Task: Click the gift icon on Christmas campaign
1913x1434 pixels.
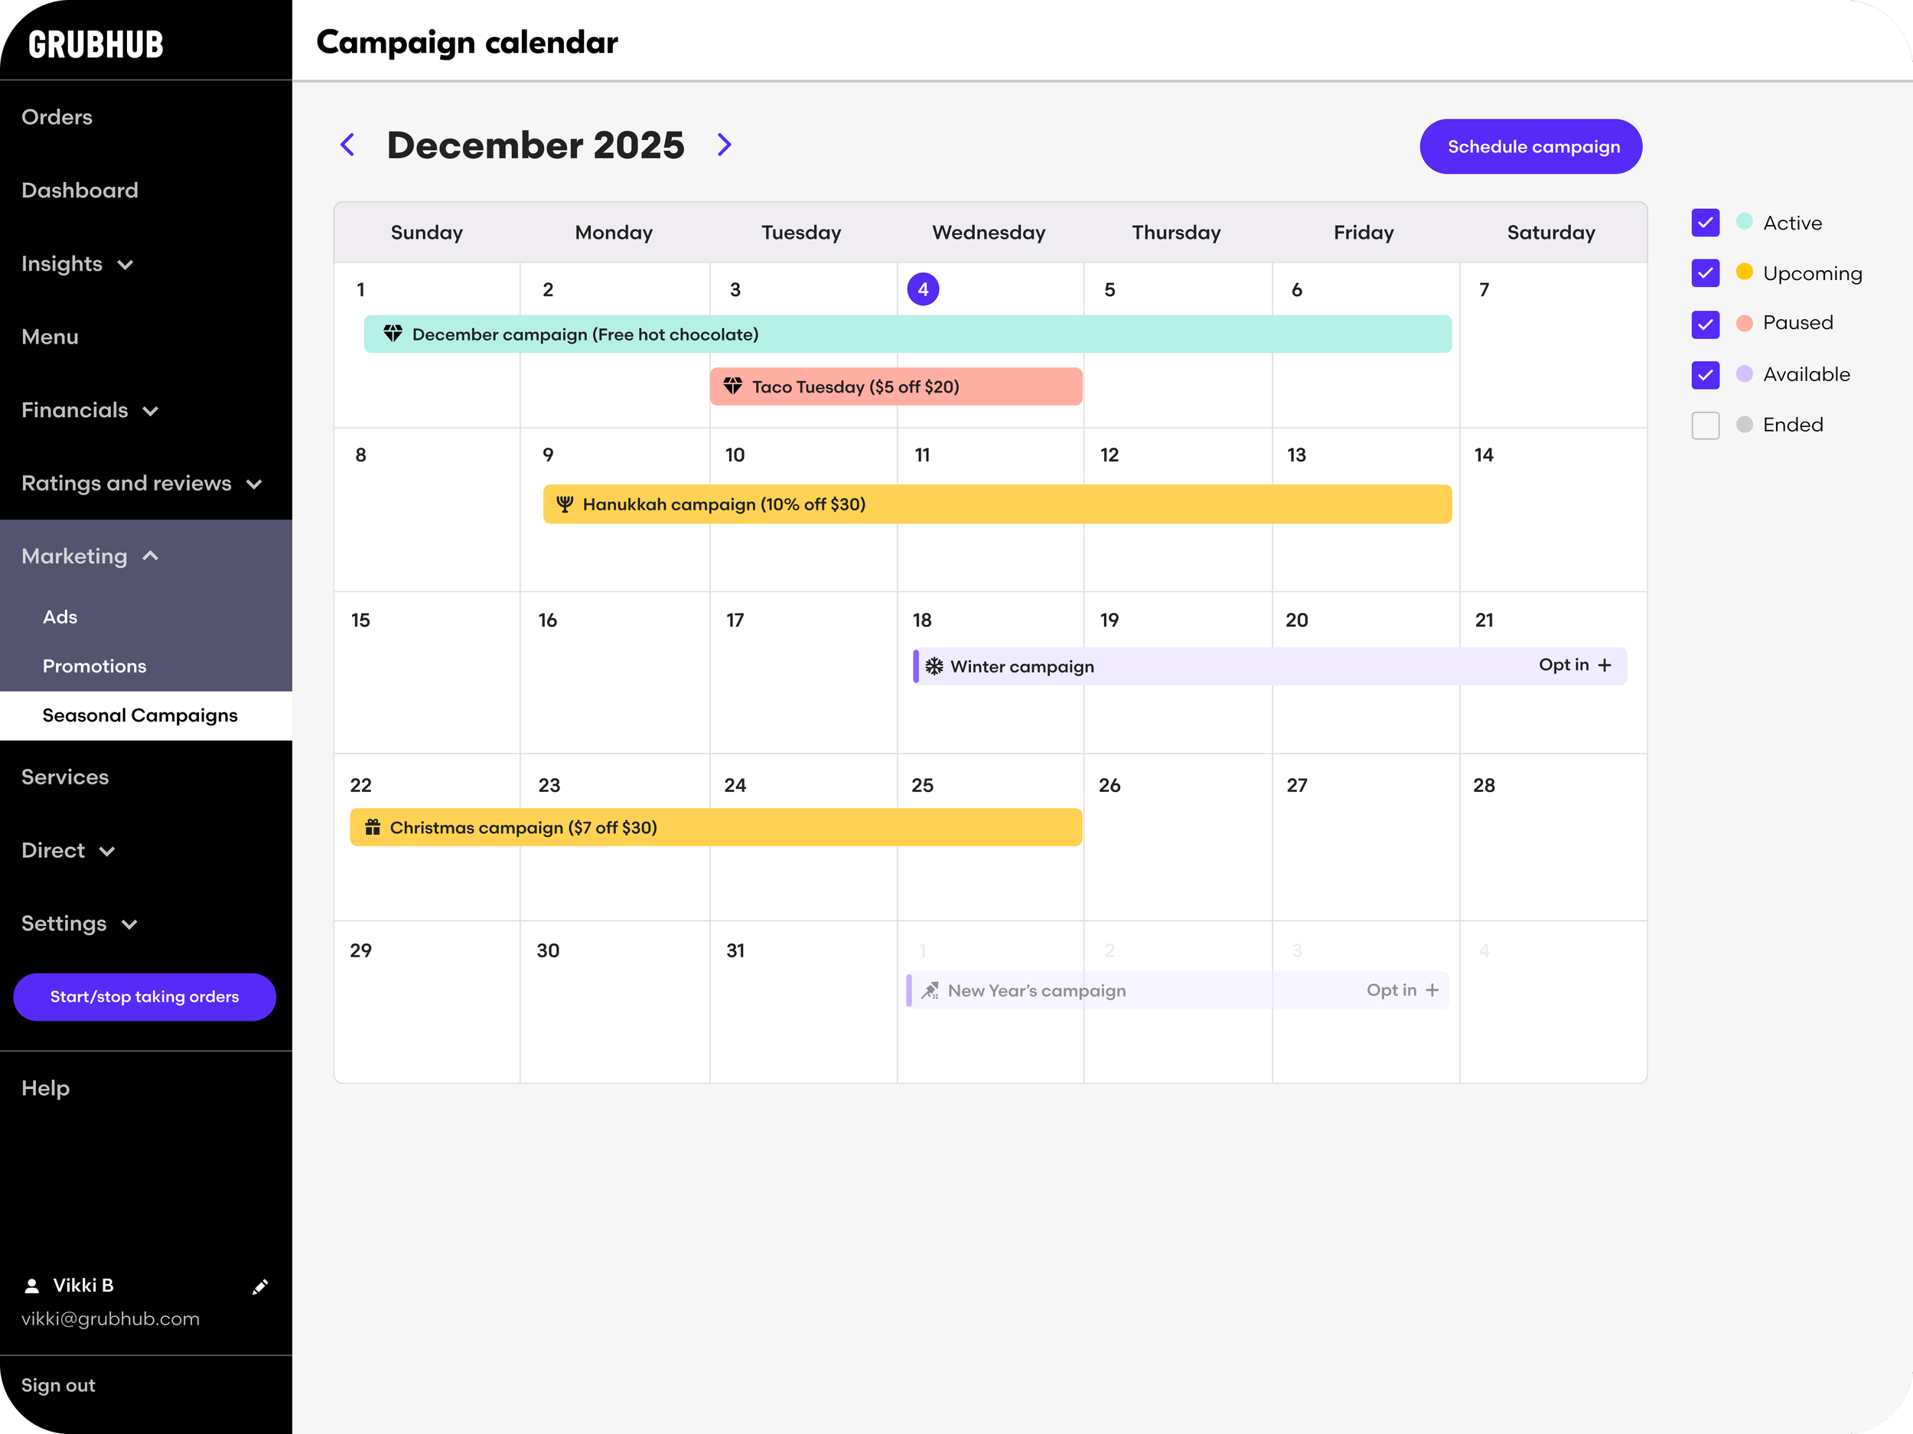Action: click(373, 828)
